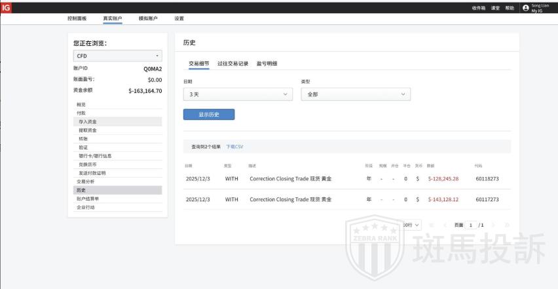This screenshot has height=289, width=558.
Task: Click the IG logo in the top-left corner
Action: point(6,7)
